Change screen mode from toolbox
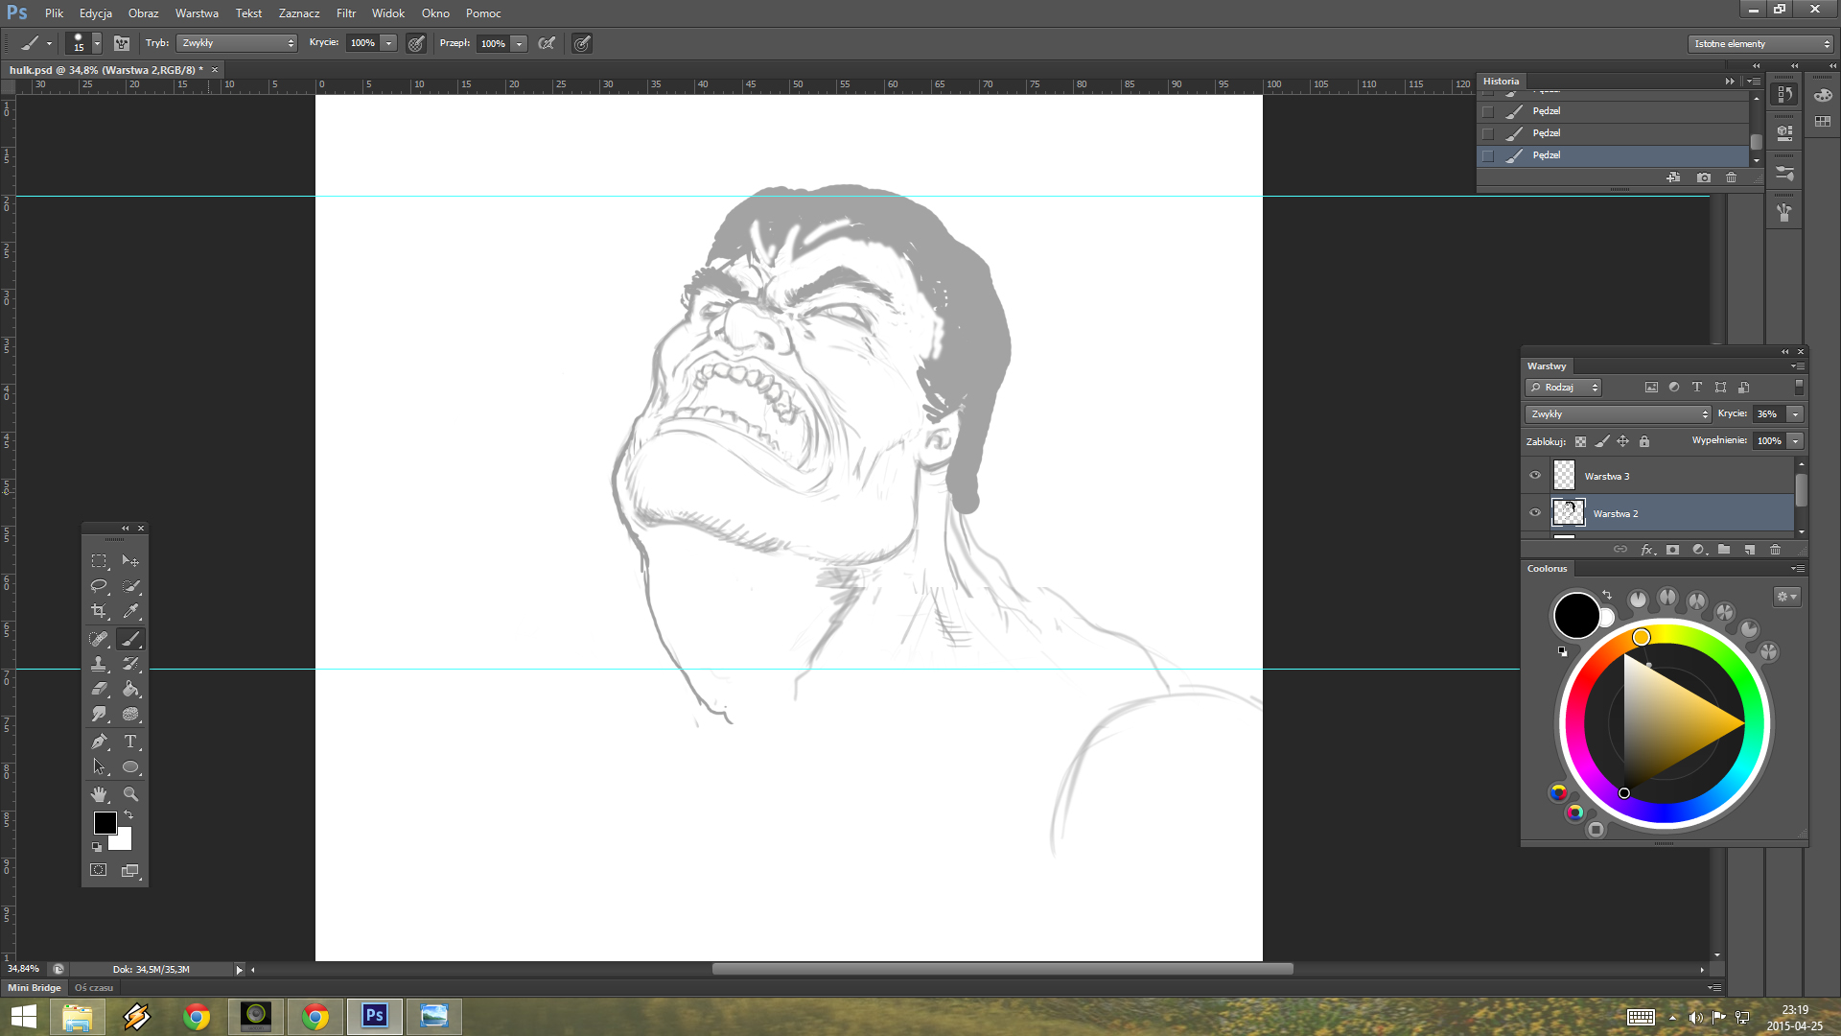 click(130, 870)
